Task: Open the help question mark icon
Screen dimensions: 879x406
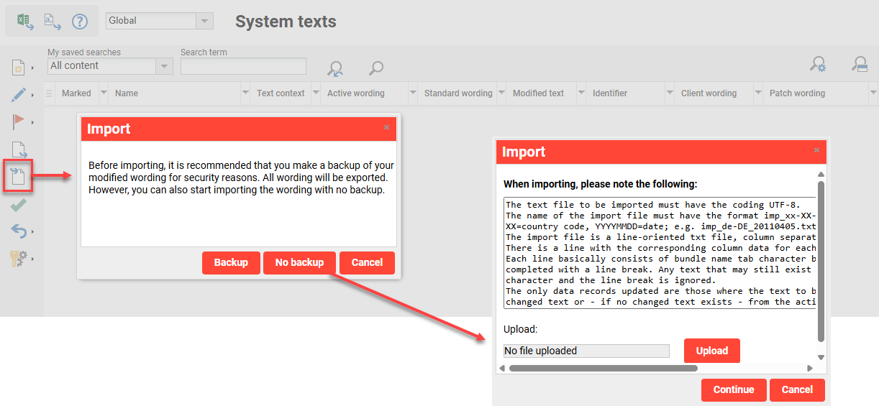Action: (80, 22)
